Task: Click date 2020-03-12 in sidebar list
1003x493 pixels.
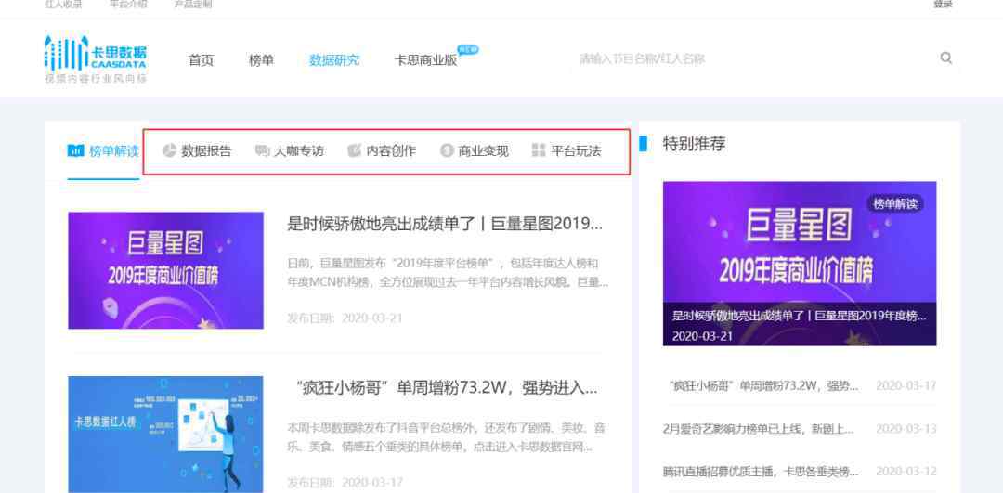Action: click(906, 472)
